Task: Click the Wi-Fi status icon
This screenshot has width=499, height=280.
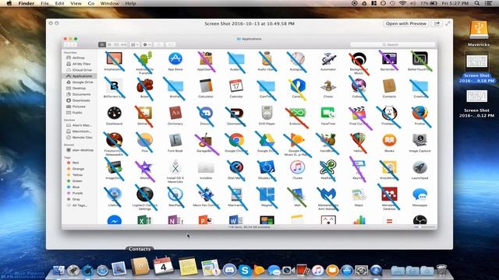Action: [403, 3]
